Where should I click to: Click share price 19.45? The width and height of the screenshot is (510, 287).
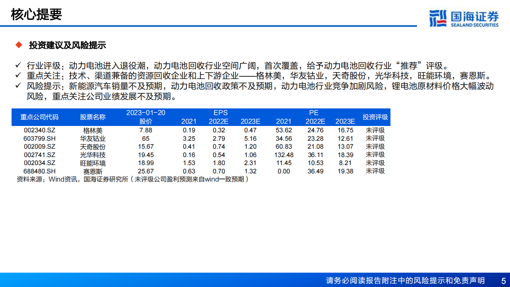click(x=146, y=155)
